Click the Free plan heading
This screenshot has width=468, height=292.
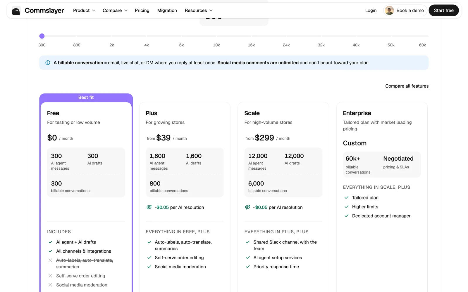point(53,113)
